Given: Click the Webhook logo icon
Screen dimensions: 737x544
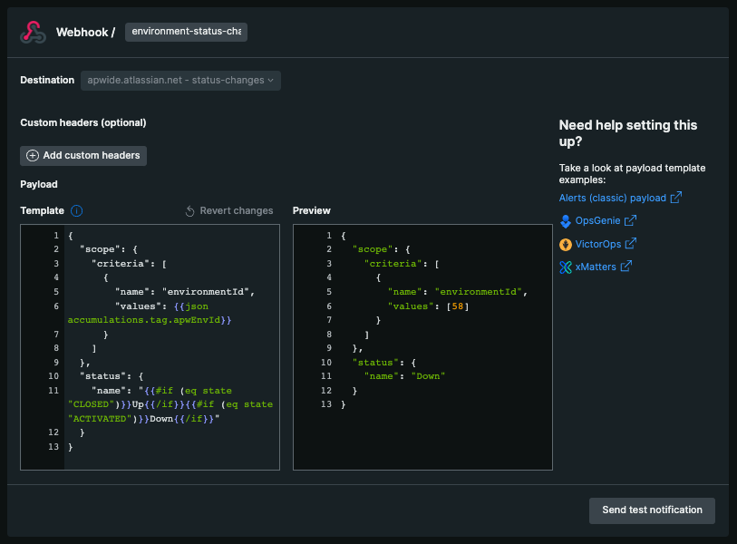Looking at the screenshot, I should tap(34, 33).
